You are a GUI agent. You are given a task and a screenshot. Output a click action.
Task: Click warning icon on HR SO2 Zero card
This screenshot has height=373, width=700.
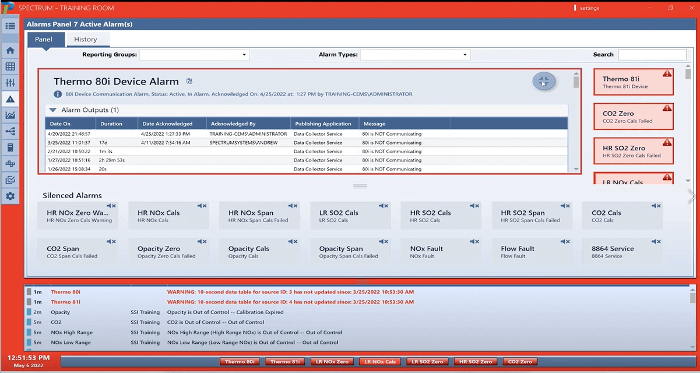[x=667, y=143]
